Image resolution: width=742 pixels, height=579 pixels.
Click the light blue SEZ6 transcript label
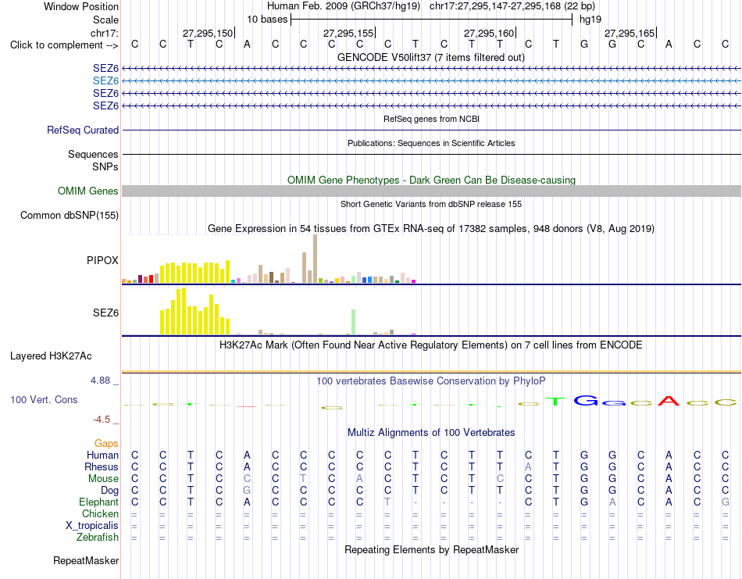(x=105, y=81)
